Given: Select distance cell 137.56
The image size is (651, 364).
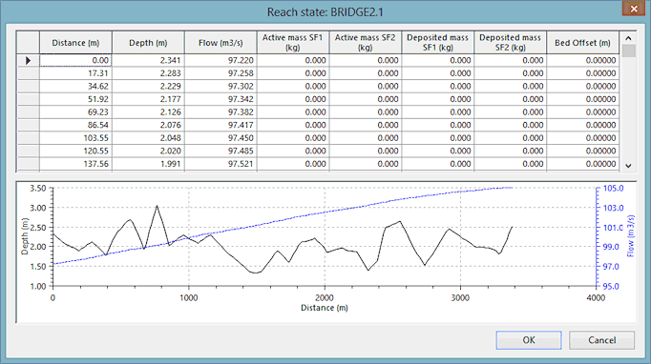Looking at the screenshot, I should [75, 164].
